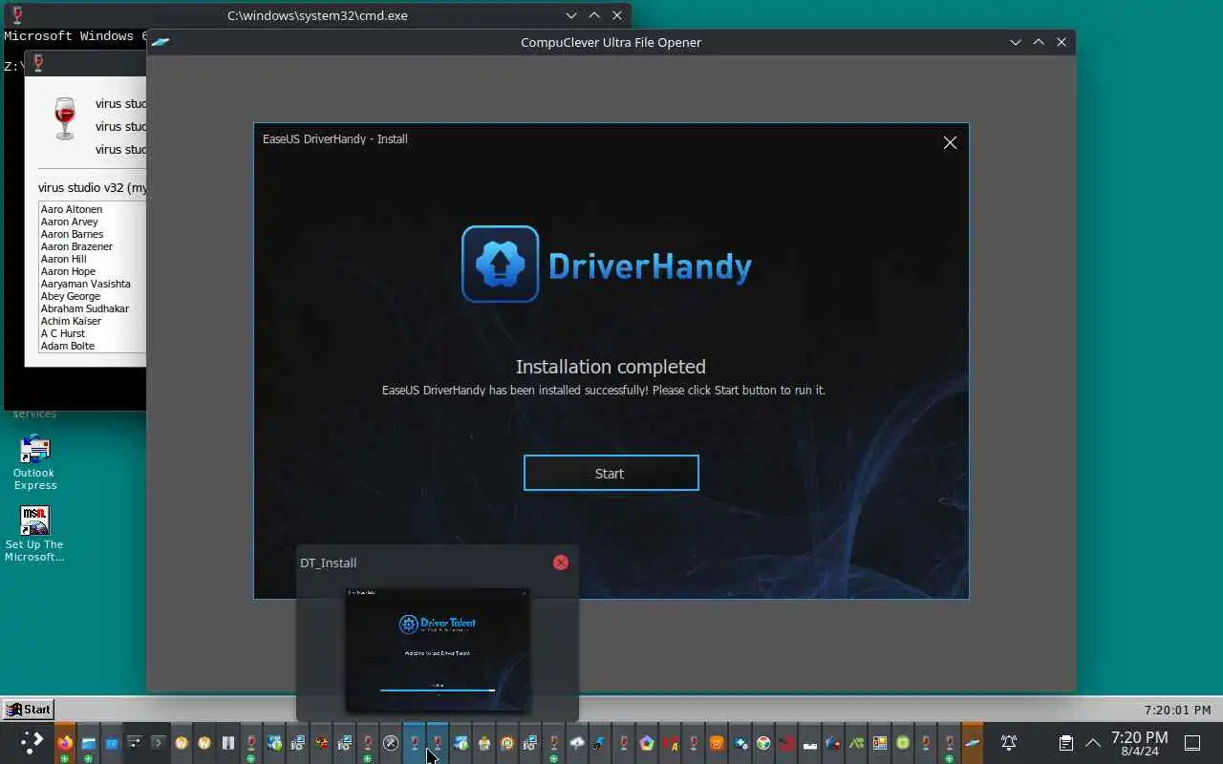This screenshot has width=1223, height=764.
Task: Open the terminal prompt taskbar icon
Action: [x=158, y=743]
